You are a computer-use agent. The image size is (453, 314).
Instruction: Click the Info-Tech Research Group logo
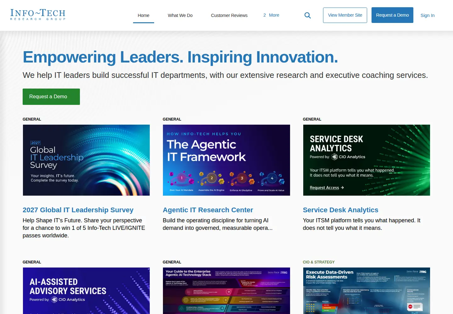pyautogui.click(x=38, y=15)
